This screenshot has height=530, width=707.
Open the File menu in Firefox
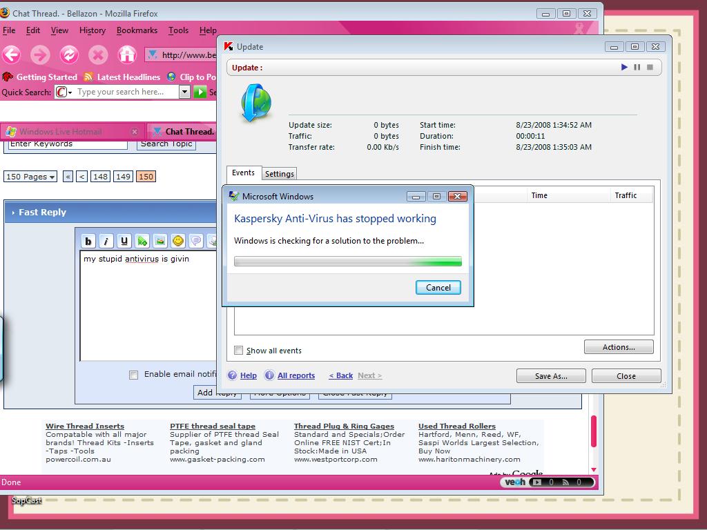click(x=9, y=30)
